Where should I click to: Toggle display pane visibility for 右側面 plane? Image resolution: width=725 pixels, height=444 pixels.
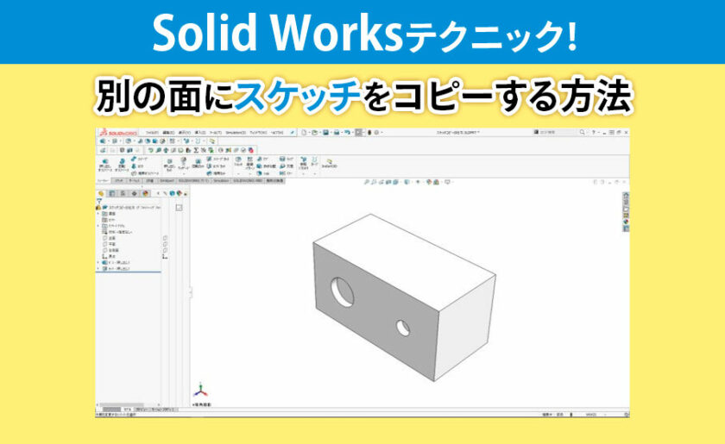(x=165, y=250)
